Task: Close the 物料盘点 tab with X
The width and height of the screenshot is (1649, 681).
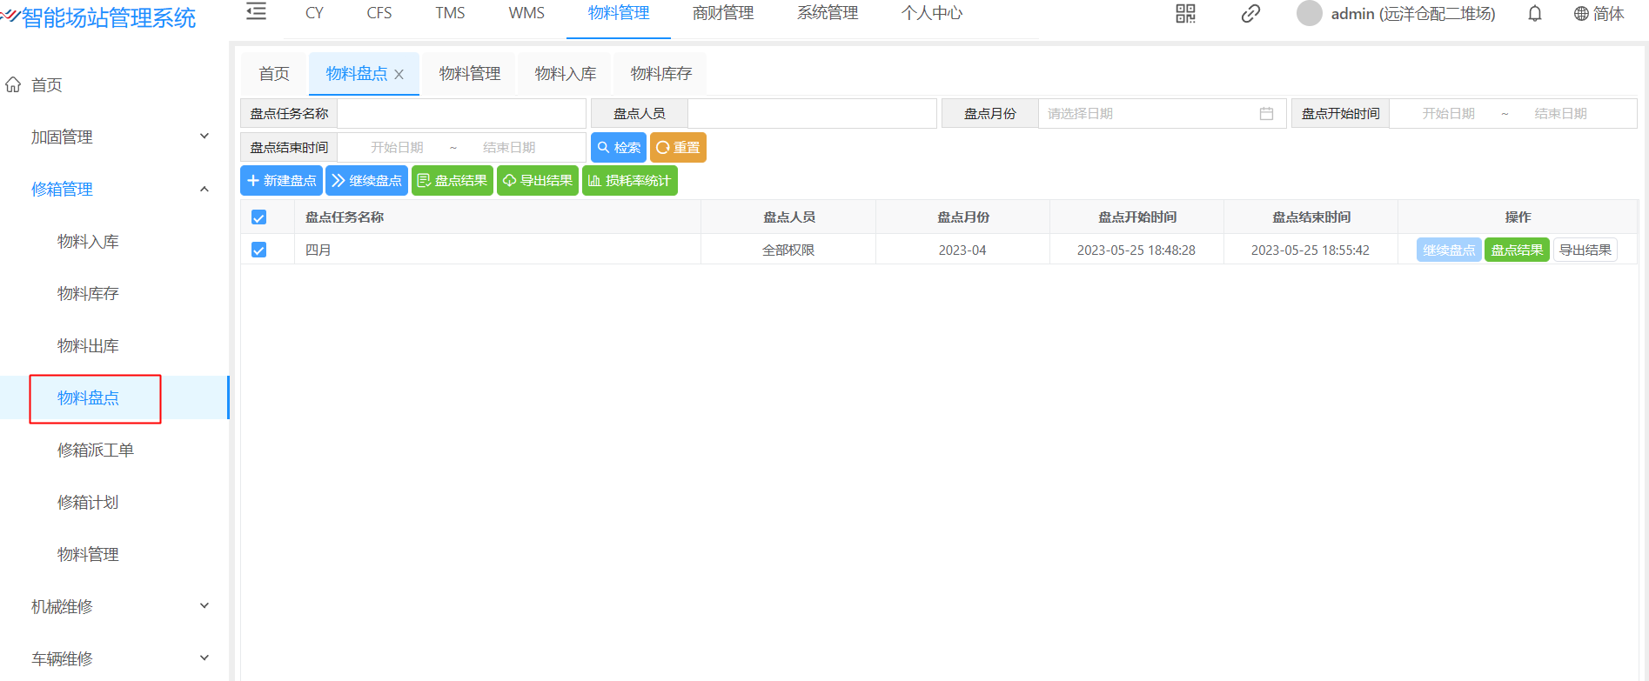Action: [x=399, y=75]
